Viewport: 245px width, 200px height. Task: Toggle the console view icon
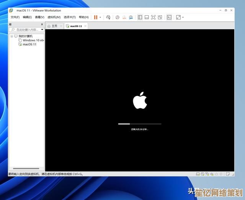point(169,17)
